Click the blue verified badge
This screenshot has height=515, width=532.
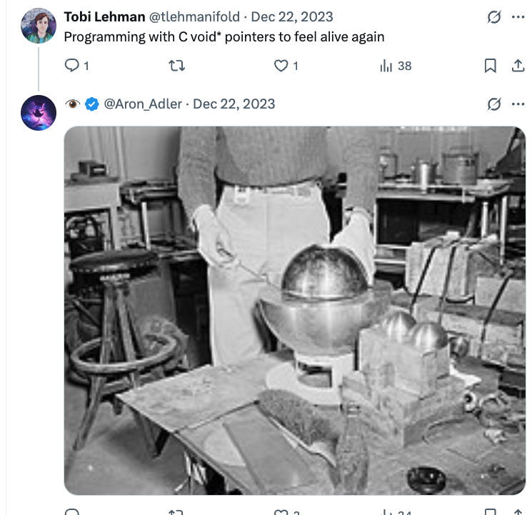[x=92, y=104]
